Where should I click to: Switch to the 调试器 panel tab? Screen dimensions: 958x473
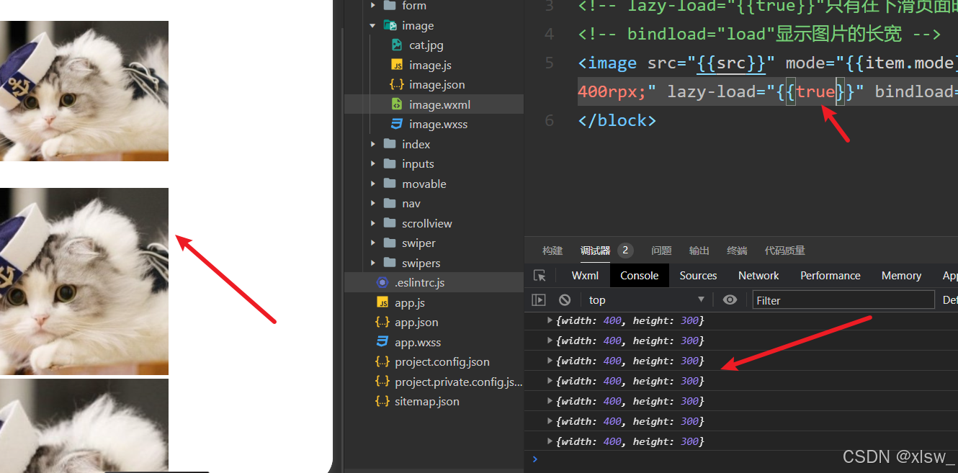596,251
